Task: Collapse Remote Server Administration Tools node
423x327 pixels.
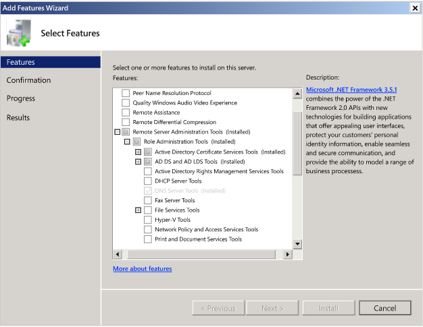Action: coord(118,132)
